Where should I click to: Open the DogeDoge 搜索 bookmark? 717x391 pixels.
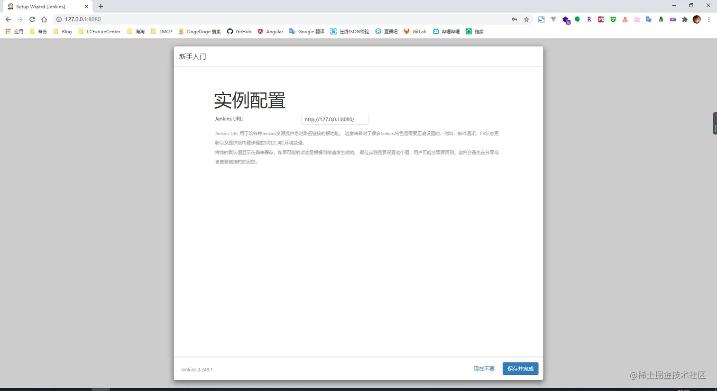(200, 31)
